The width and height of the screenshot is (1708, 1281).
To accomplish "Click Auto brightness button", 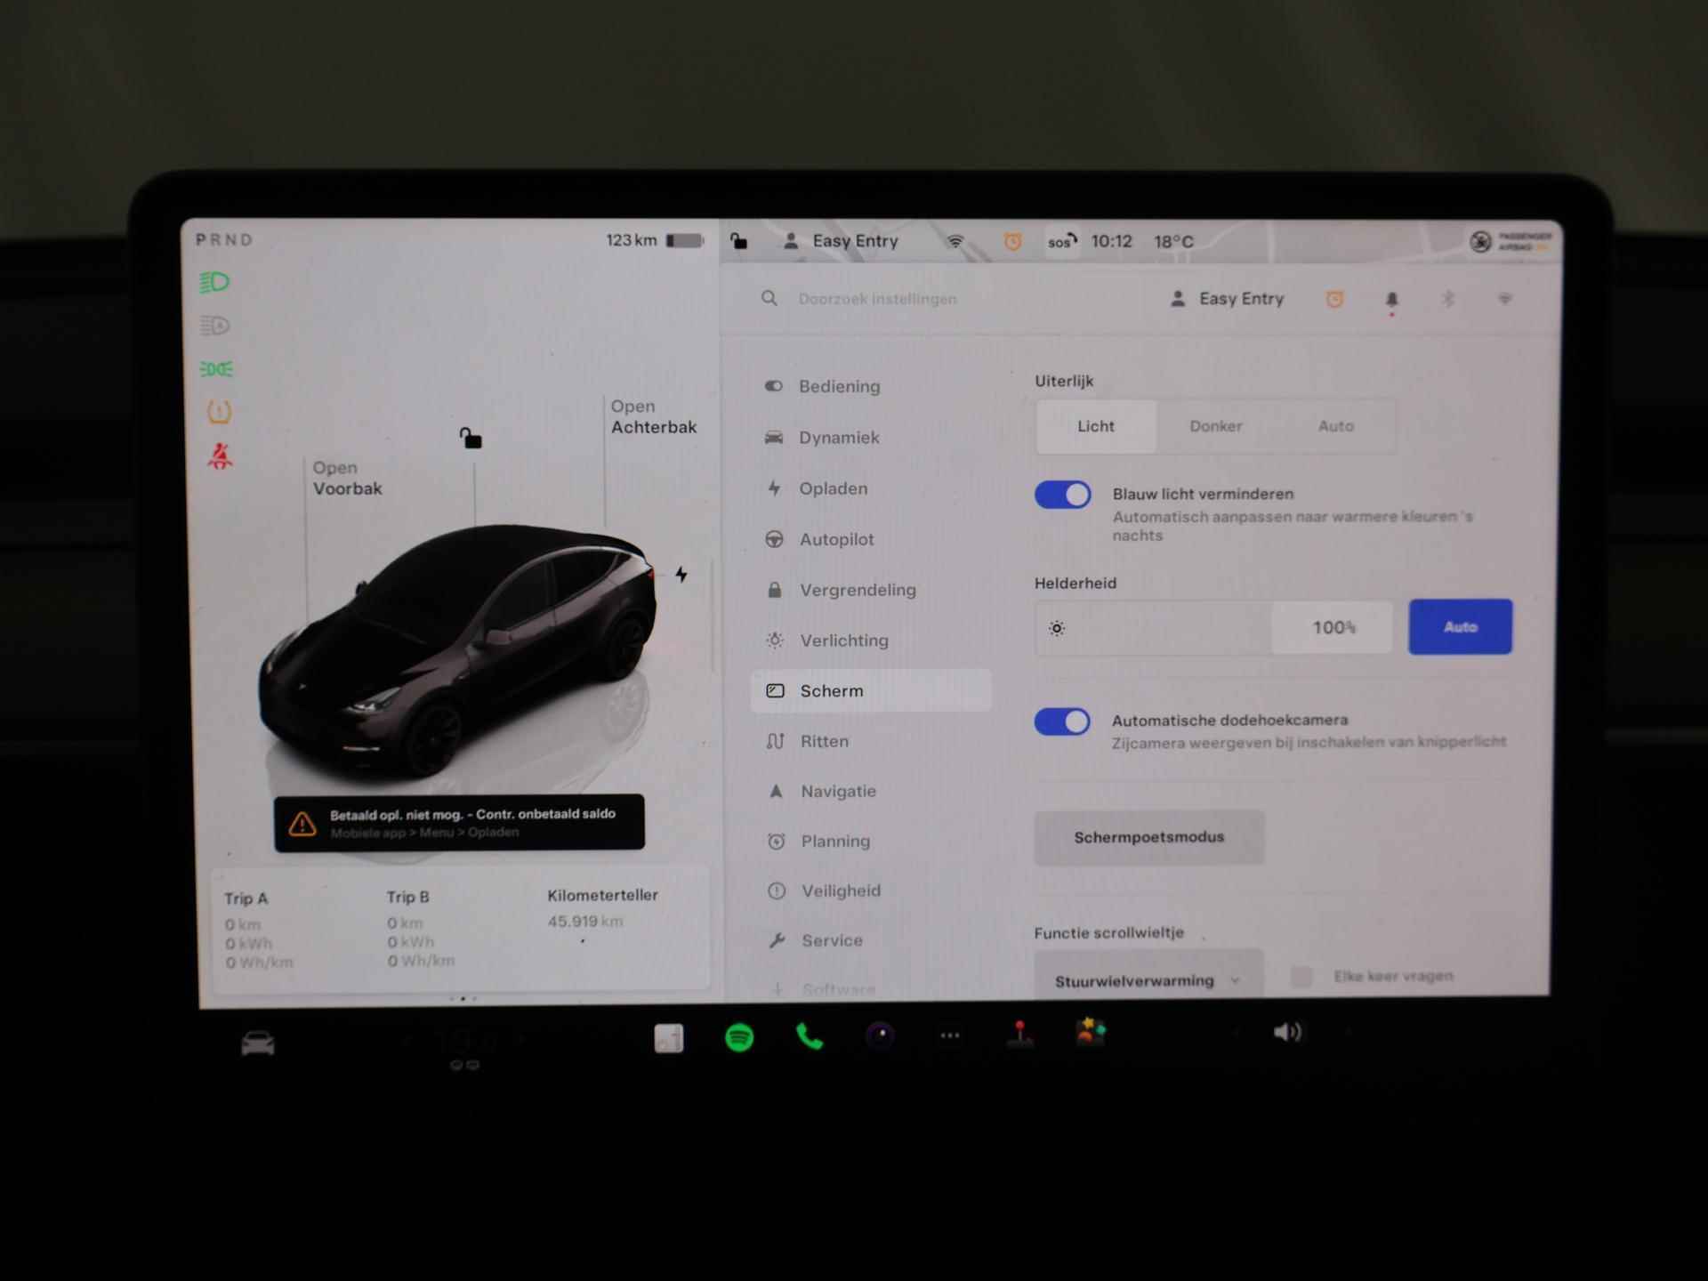I will [x=1459, y=623].
